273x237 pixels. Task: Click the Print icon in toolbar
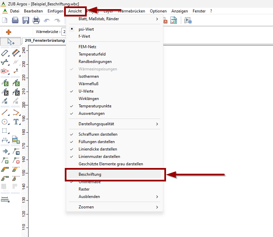click(36, 21)
